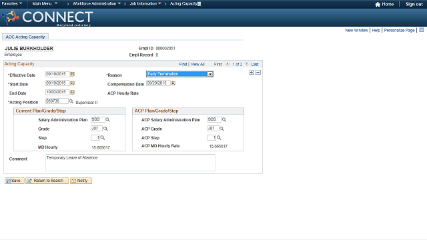Screen dimensions: 427x240
Task: Look up Acting Position with magnifier
Action: coord(71,101)
